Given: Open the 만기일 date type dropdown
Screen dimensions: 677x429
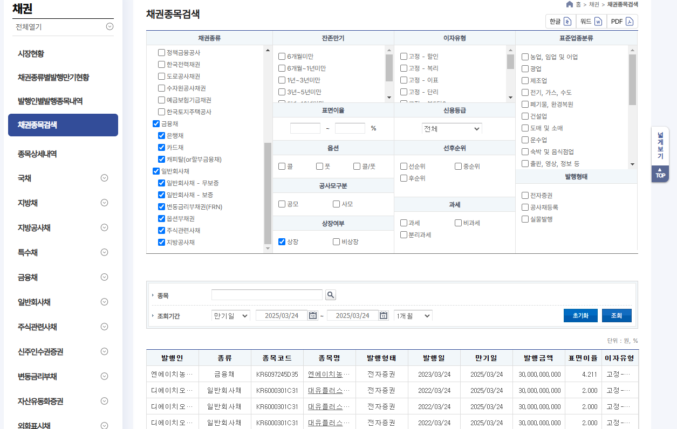Looking at the screenshot, I should tap(230, 315).
